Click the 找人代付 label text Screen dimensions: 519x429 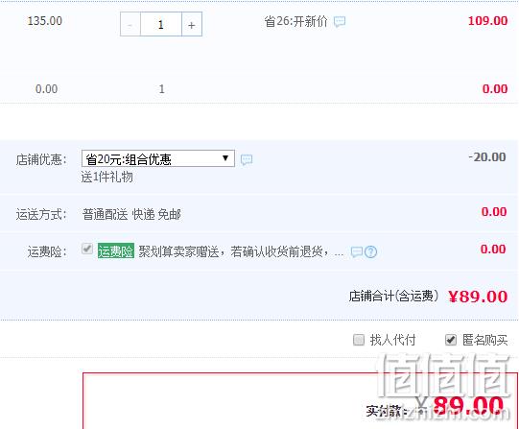pyautogui.click(x=393, y=340)
